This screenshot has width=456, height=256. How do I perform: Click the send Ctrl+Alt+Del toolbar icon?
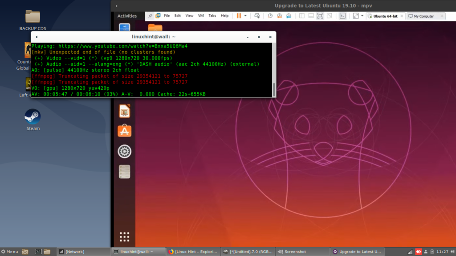(257, 16)
